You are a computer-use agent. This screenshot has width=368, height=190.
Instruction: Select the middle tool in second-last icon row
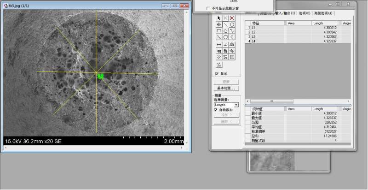225,51
